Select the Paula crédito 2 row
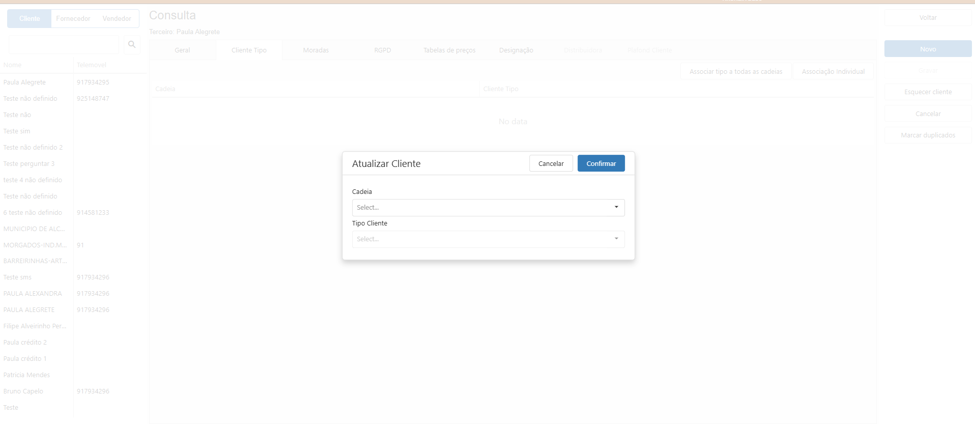The width and height of the screenshot is (975, 424). [73, 343]
